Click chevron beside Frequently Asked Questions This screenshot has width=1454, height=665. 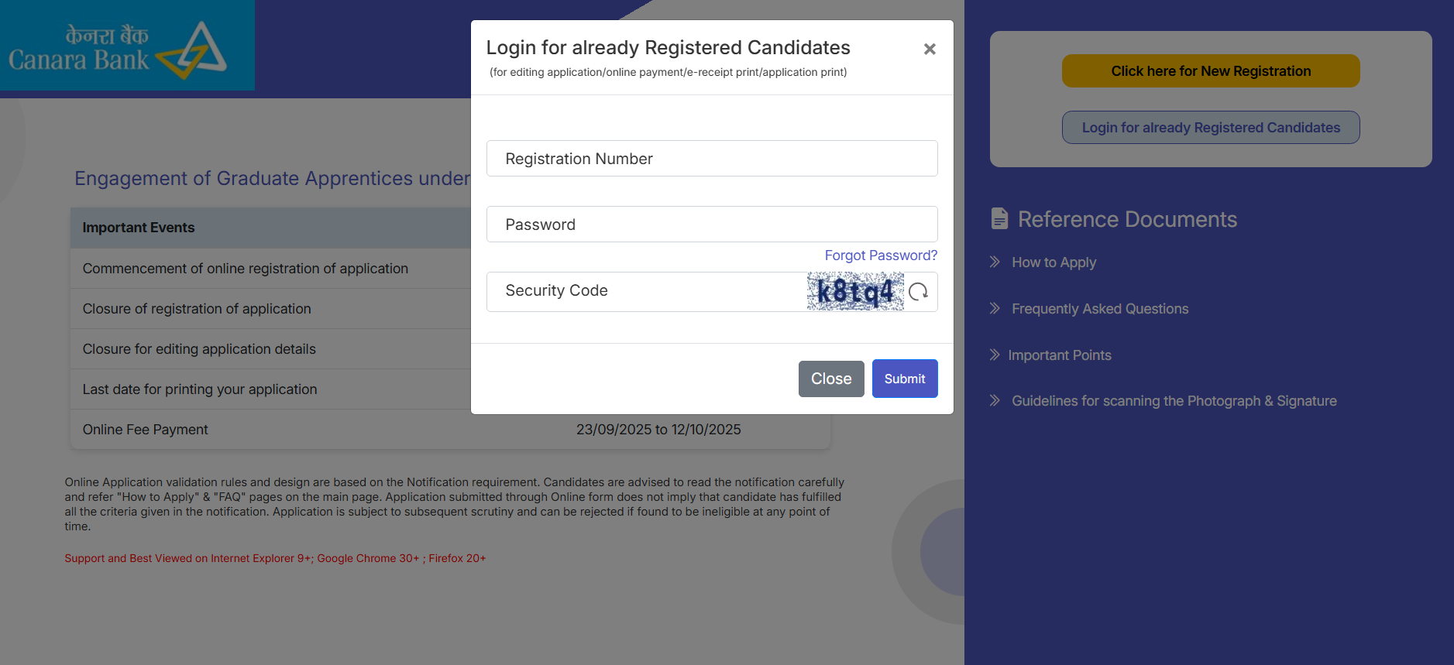click(x=995, y=309)
